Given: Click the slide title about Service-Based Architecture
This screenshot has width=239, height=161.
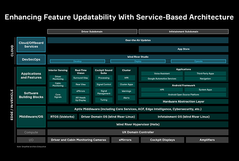Looking at the screenshot, I should point(119,17).
